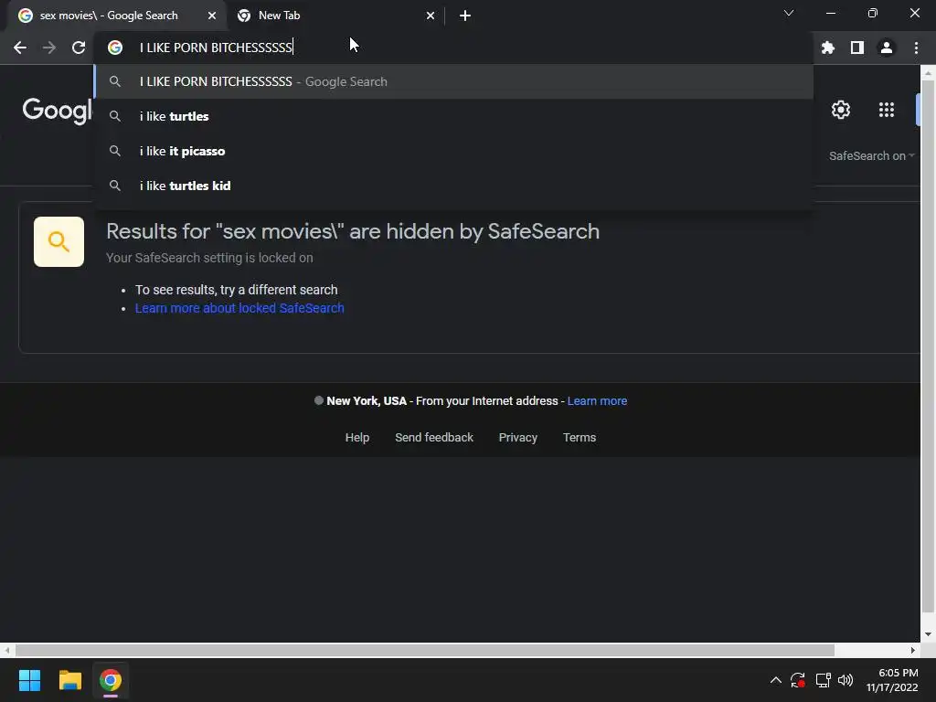The image size is (936, 702).
Task: Click 'Your SafeSearch setting is locked on' text
Action: coord(209,258)
